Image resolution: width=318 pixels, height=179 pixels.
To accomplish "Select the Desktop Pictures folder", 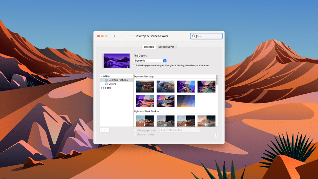I will point(118,80).
